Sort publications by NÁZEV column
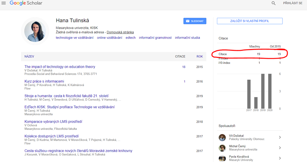 tap(29, 57)
